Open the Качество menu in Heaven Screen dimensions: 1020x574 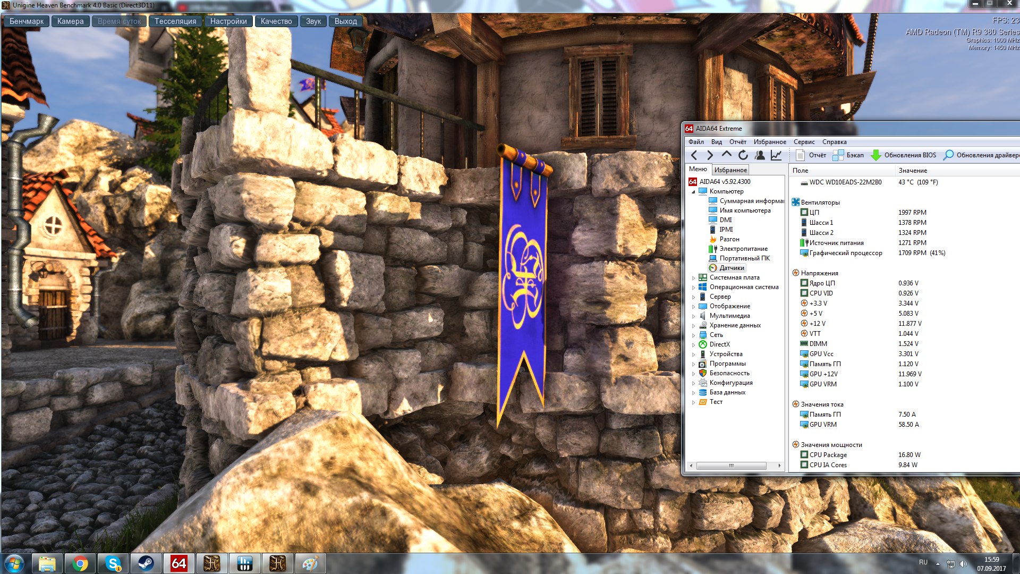coord(276,21)
